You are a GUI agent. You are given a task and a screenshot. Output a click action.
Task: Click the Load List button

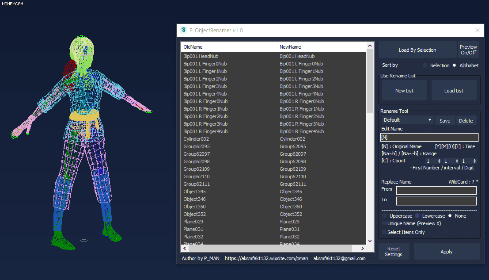coord(454,91)
